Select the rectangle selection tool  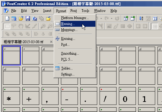point(7,26)
